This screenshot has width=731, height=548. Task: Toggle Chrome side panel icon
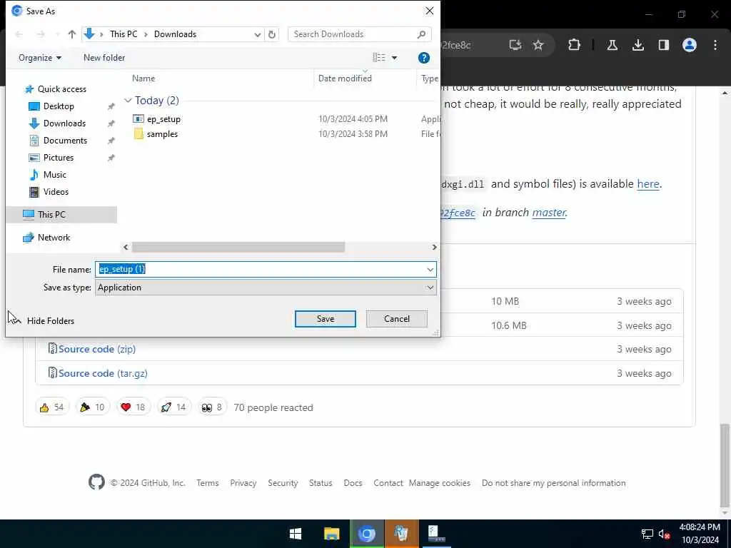664,45
